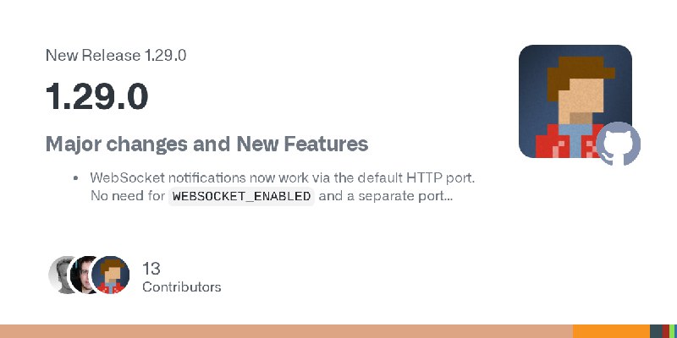677x338 pixels.
Task: Click the GitHub octocat logo badge
Action: pyautogui.click(x=618, y=144)
